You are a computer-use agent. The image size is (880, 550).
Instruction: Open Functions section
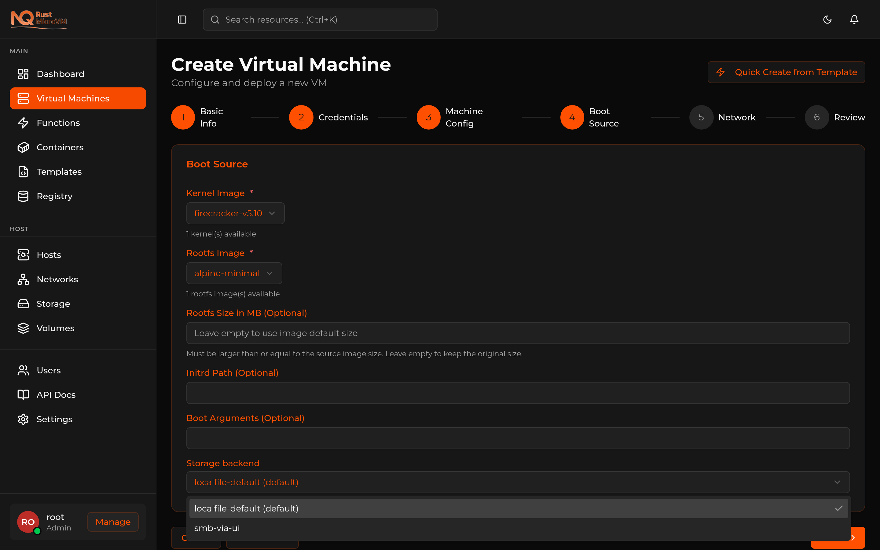[78, 123]
